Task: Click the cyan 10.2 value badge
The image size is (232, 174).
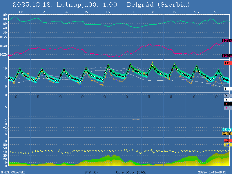Action: (227, 129)
